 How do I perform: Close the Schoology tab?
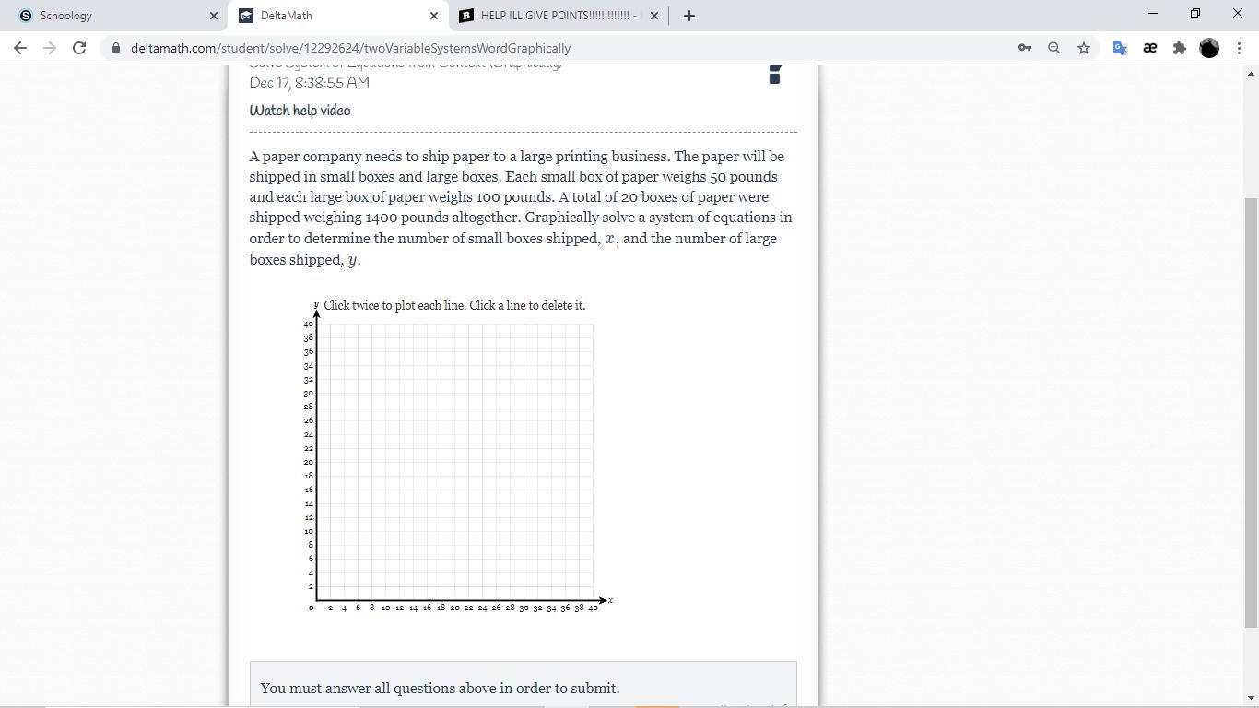click(214, 16)
